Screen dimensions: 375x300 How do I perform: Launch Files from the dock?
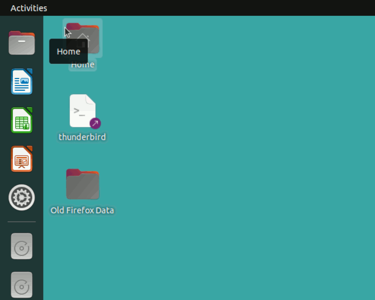point(21,43)
